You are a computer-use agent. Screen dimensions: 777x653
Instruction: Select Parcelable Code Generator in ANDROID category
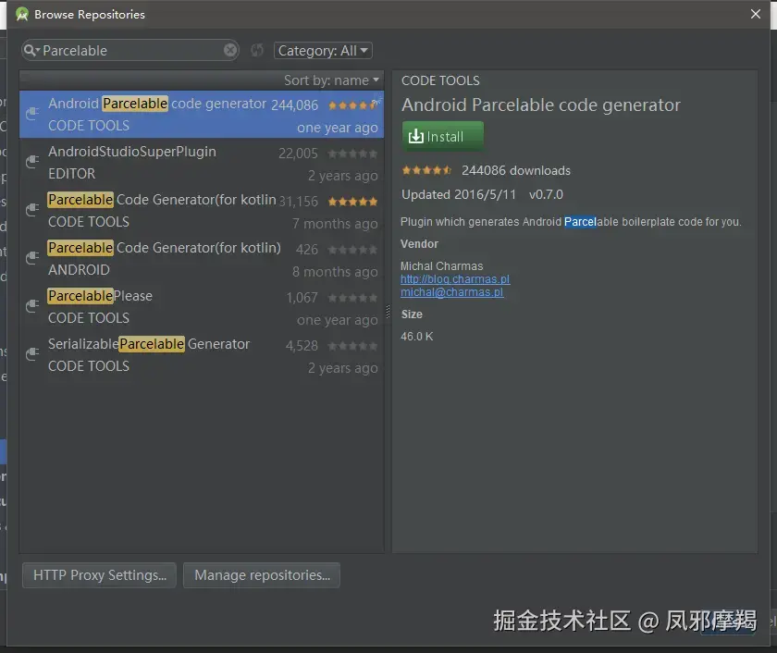click(202, 259)
